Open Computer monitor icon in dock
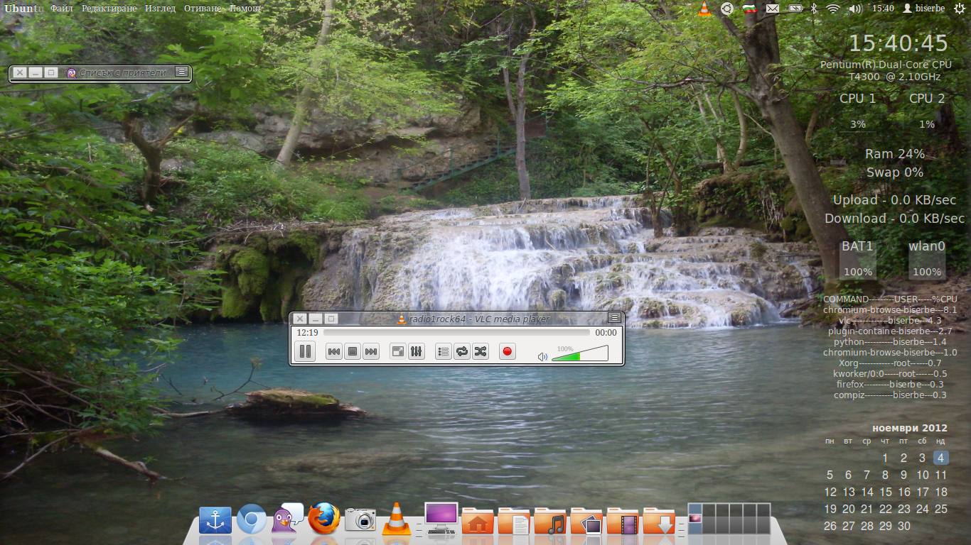 [x=441, y=519]
